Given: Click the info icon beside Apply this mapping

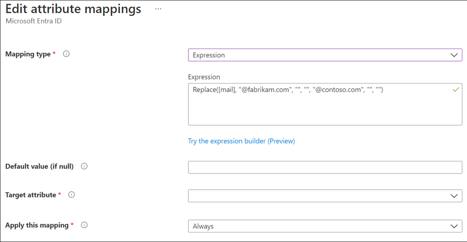Looking at the screenshot, I should tap(84, 225).
